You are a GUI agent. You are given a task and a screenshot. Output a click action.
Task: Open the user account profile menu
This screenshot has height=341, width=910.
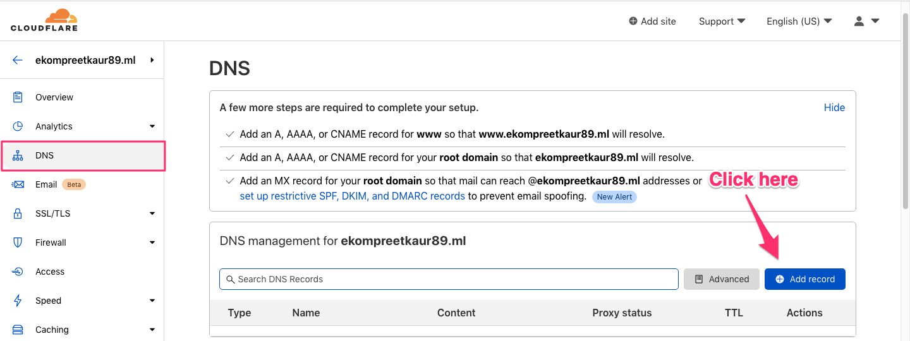(866, 21)
